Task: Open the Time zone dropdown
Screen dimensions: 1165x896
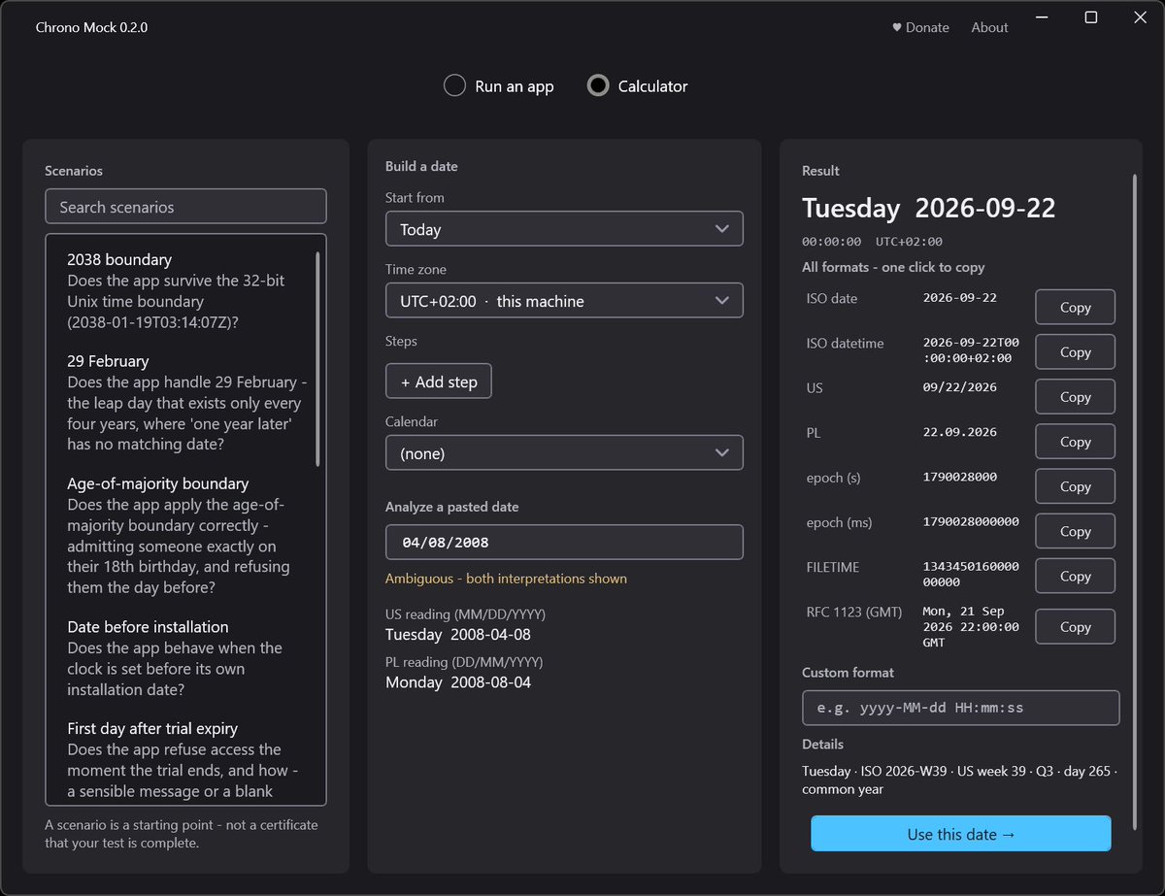Action: pos(564,301)
